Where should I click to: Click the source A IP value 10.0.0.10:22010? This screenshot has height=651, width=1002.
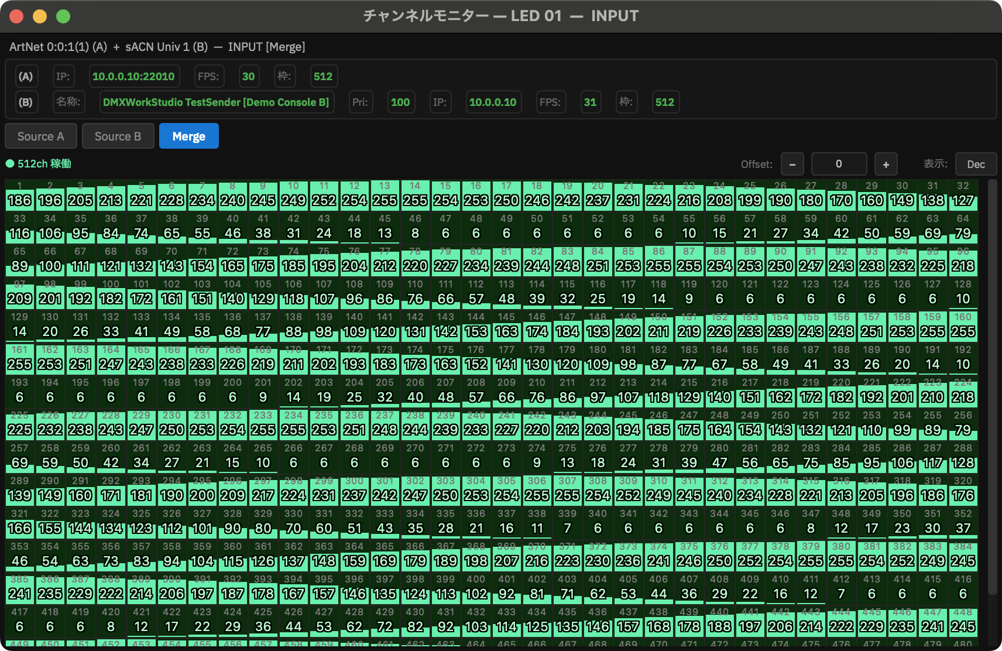pyautogui.click(x=133, y=77)
